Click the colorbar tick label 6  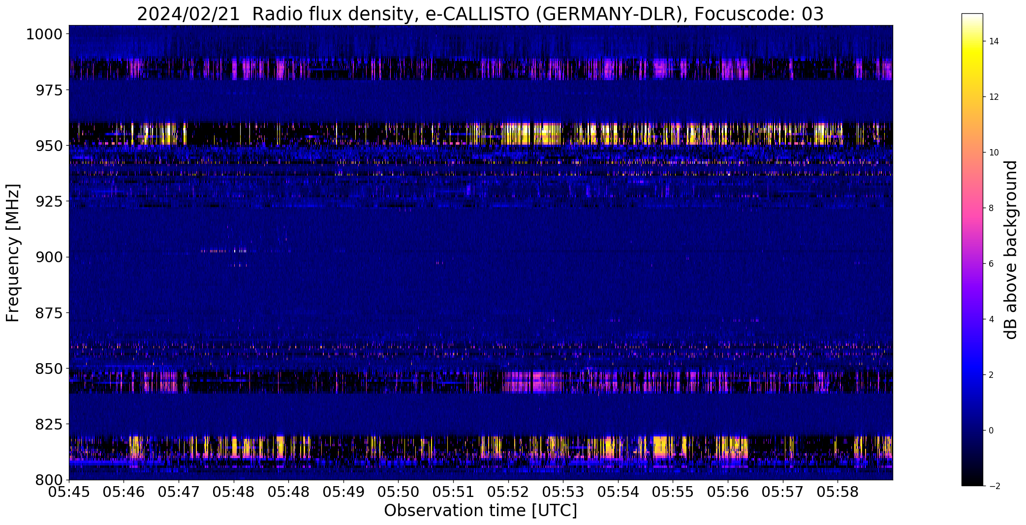point(991,264)
